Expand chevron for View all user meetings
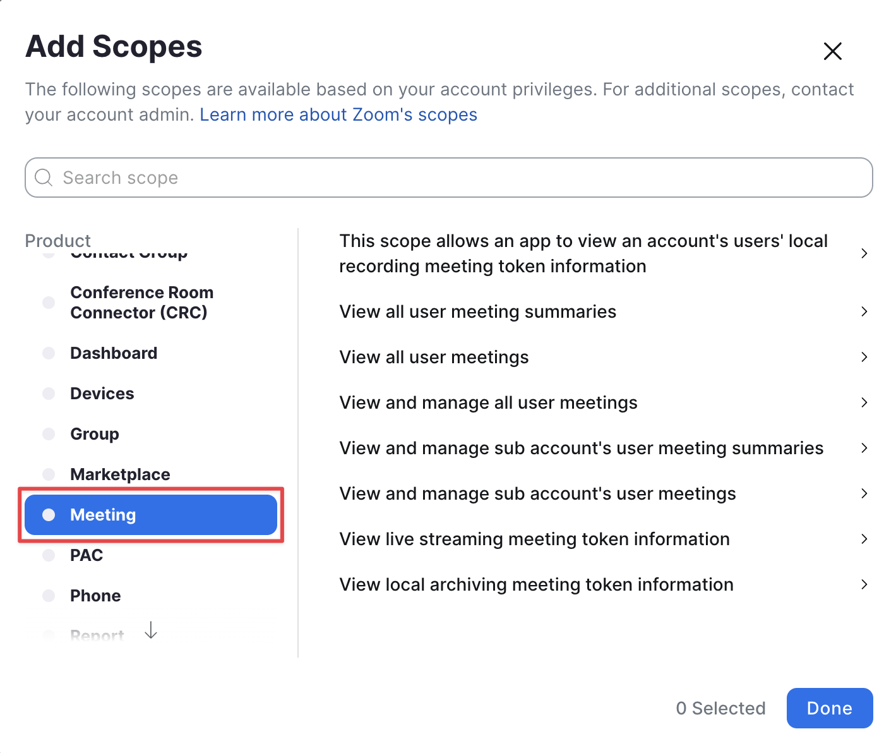 click(864, 357)
